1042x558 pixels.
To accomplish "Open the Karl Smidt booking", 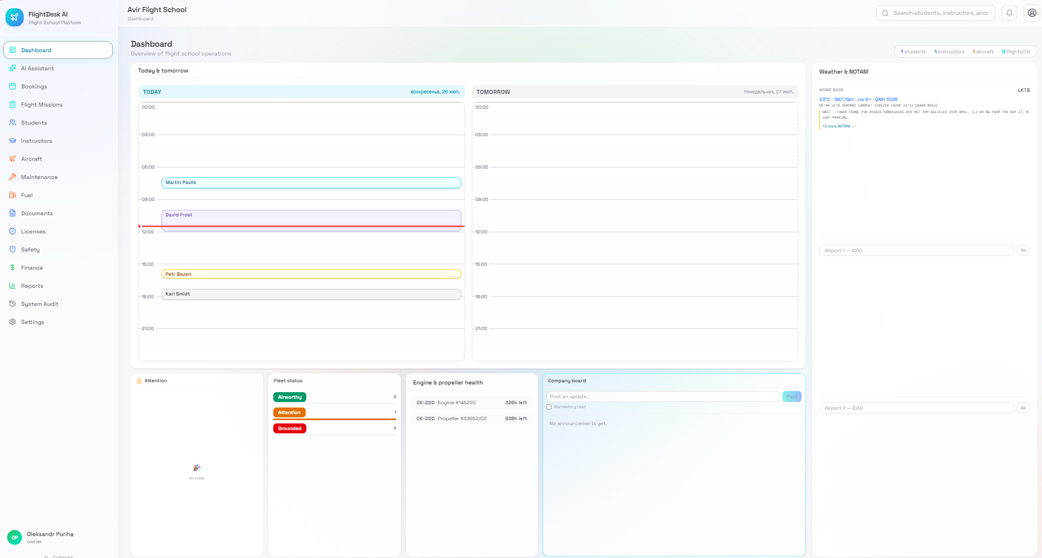I will click(x=311, y=294).
